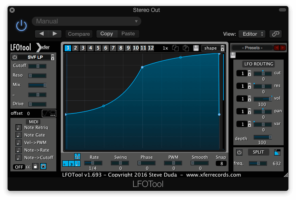Select graph tab 3
The height and width of the screenshot is (200, 296).
click(83, 48)
